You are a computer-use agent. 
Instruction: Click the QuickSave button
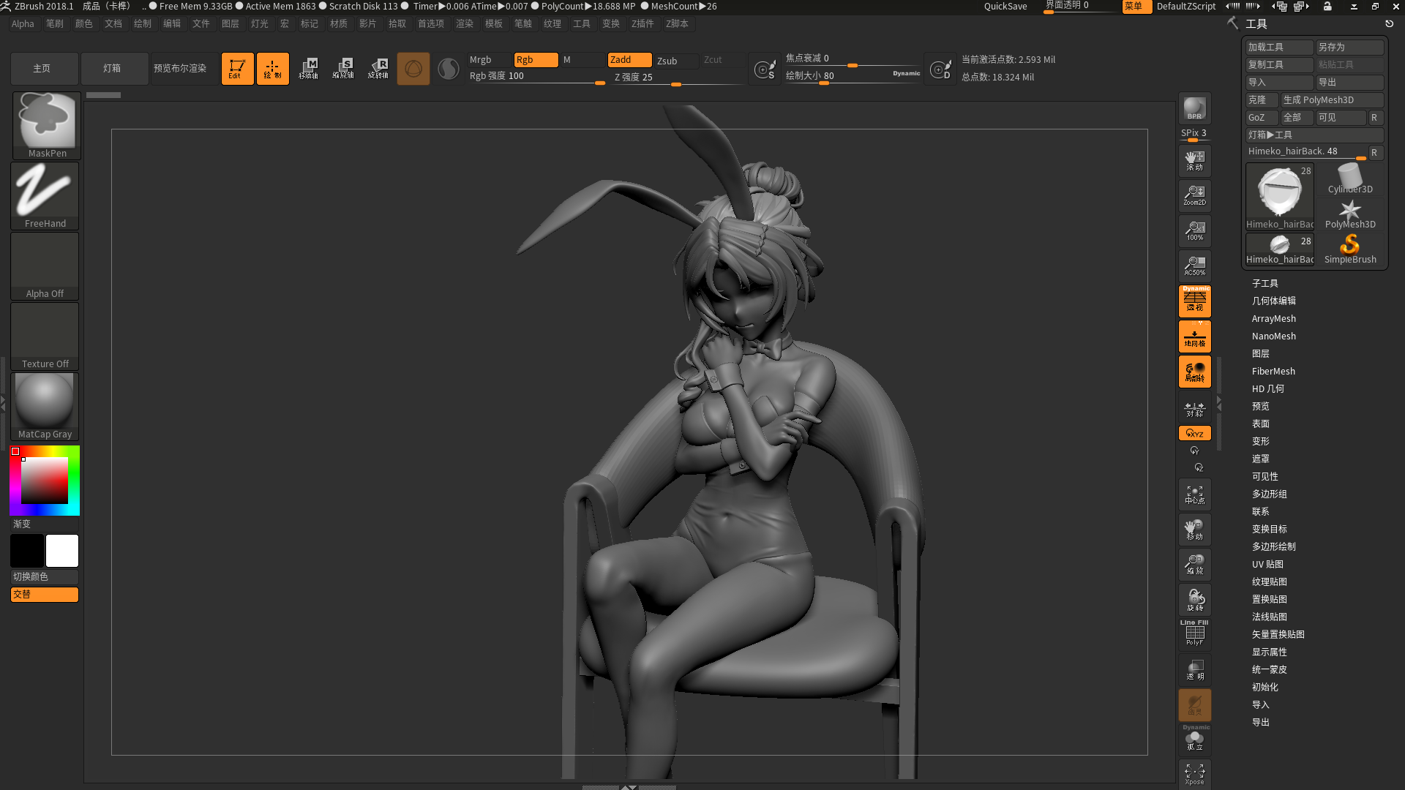click(1005, 6)
